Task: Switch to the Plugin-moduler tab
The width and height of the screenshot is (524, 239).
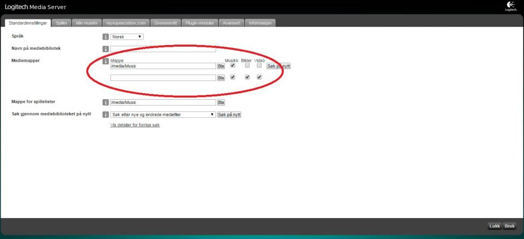Action: [x=200, y=23]
